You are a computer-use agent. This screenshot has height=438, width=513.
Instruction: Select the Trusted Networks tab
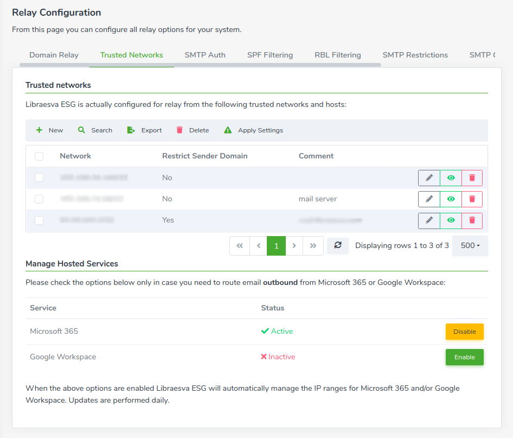132,55
